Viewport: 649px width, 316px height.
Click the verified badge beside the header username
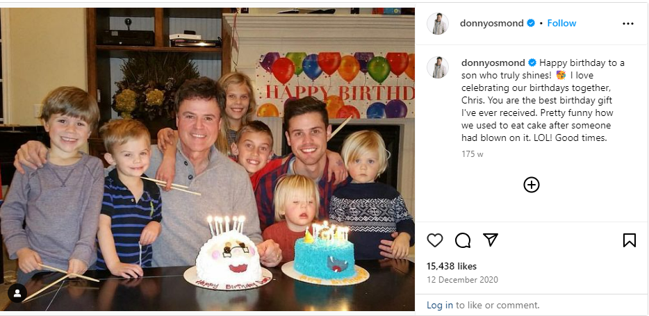(x=531, y=23)
